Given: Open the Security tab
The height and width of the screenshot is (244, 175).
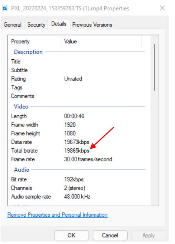Looking at the screenshot, I should (x=36, y=24).
